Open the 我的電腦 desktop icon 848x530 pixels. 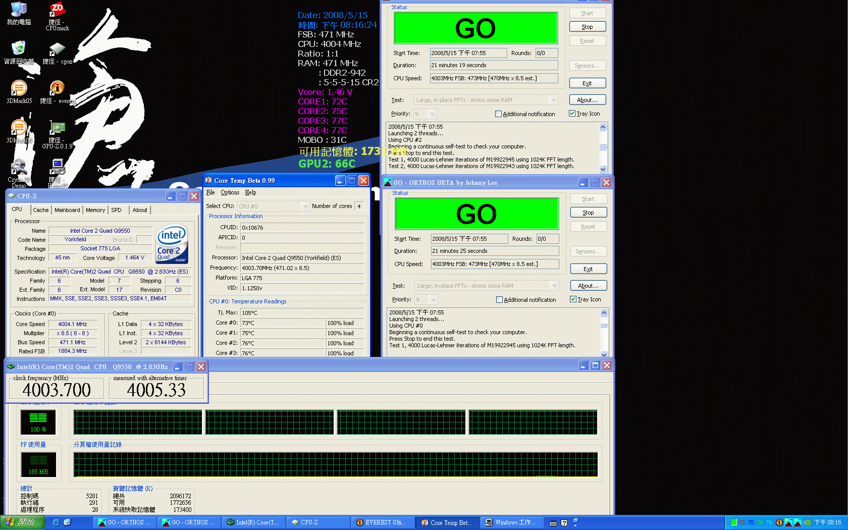point(19,13)
